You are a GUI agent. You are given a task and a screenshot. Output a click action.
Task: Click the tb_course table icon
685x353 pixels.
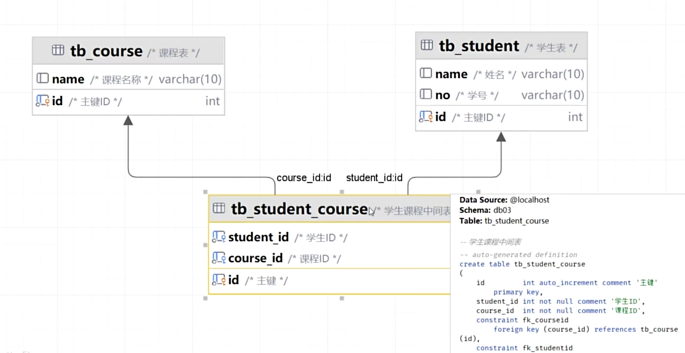pyautogui.click(x=58, y=50)
